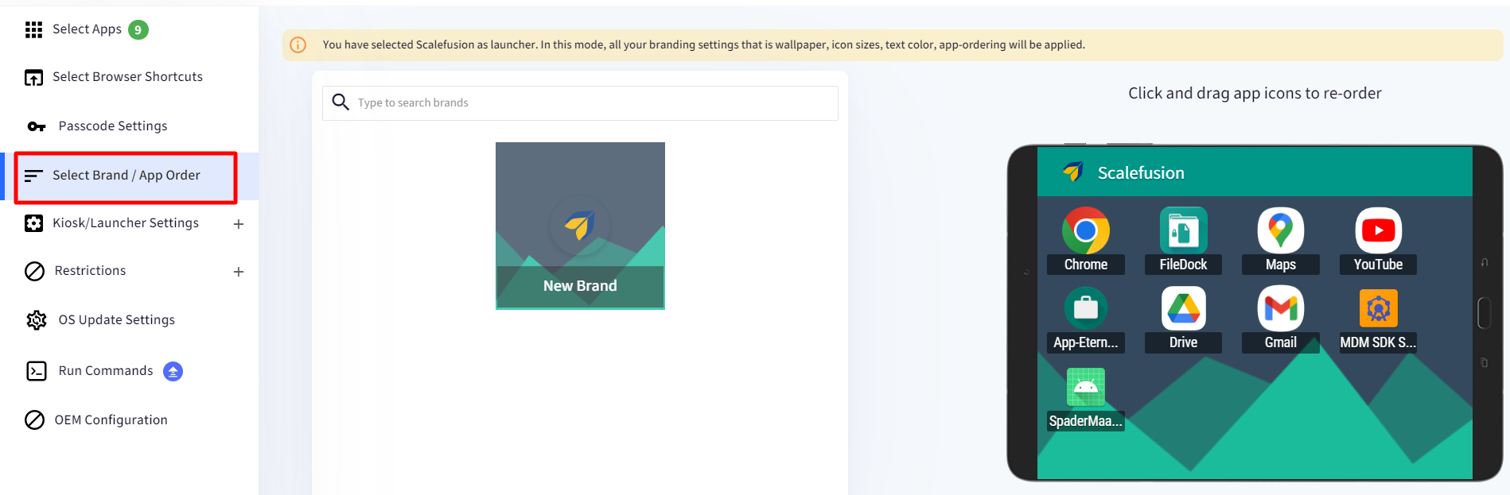Select the Select Brand / App Order item

[126, 176]
